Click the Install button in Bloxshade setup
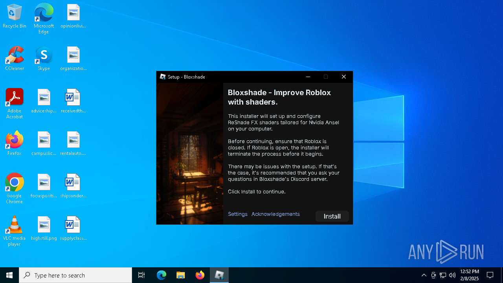This screenshot has width=503, height=283. 332,216
